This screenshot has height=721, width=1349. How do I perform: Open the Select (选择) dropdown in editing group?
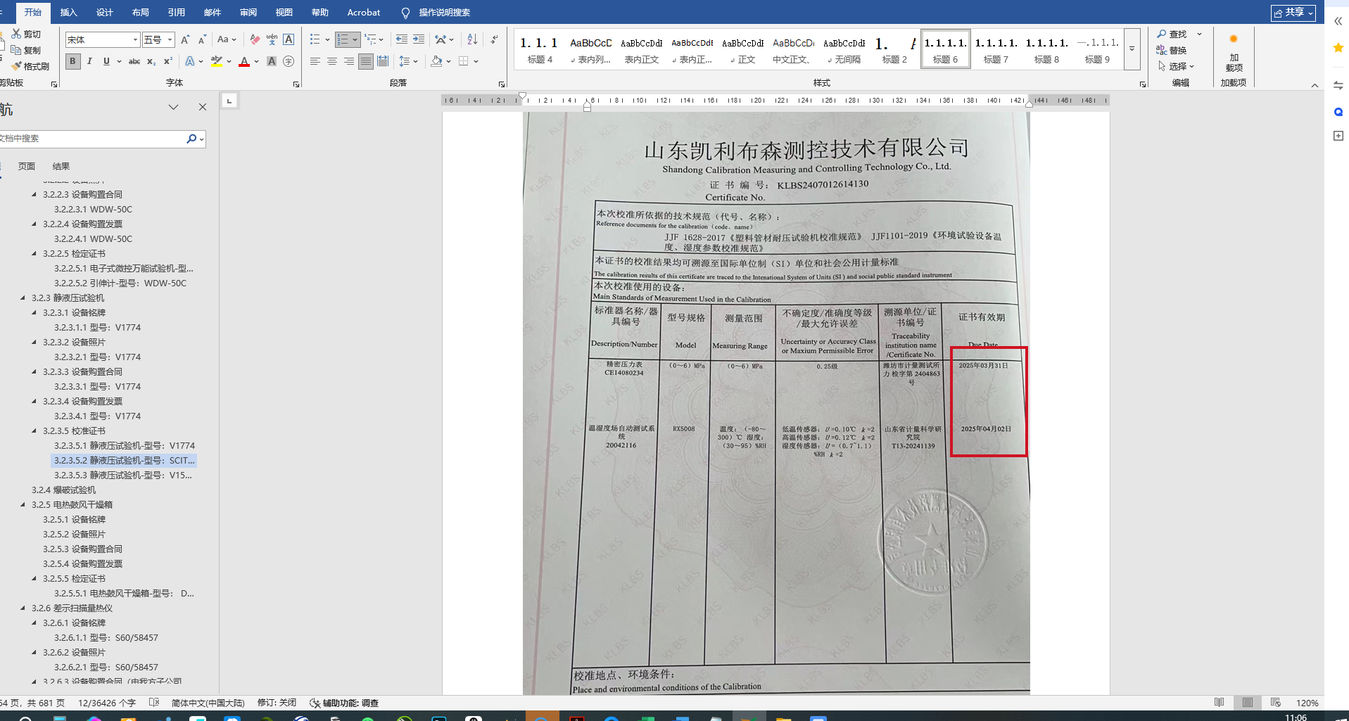(x=1176, y=66)
